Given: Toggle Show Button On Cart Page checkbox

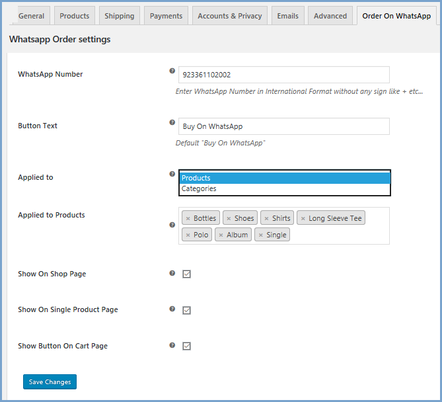Looking at the screenshot, I should 186,346.
